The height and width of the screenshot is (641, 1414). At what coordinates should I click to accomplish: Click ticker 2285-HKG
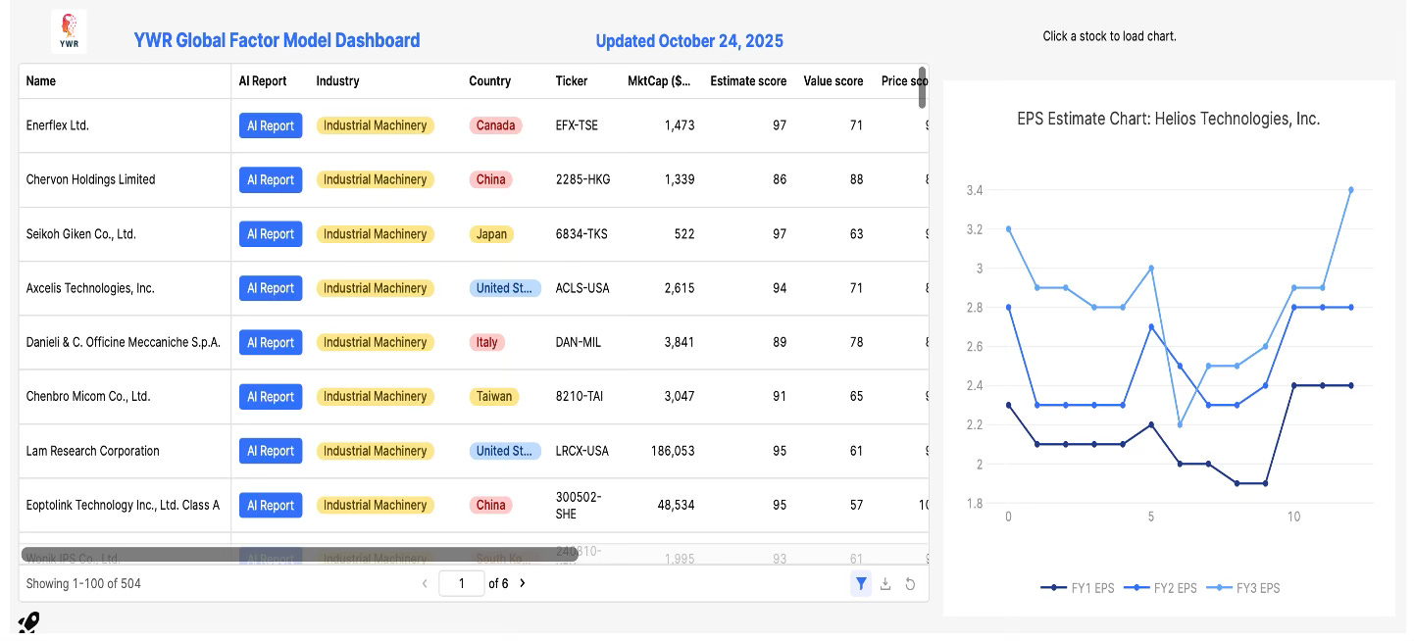582,179
